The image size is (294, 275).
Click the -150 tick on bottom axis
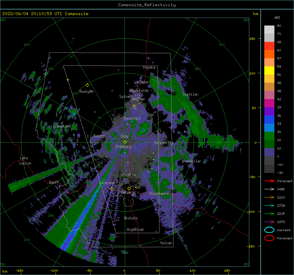click(x=19, y=270)
